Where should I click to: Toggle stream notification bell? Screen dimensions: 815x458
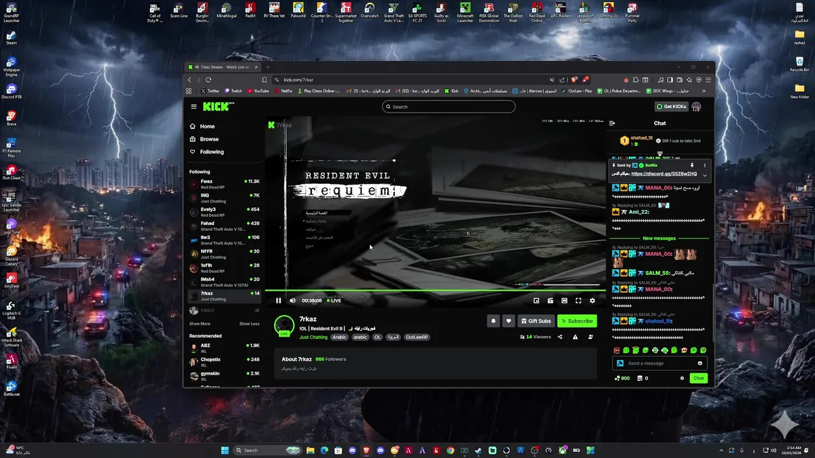click(x=493, y=321)
